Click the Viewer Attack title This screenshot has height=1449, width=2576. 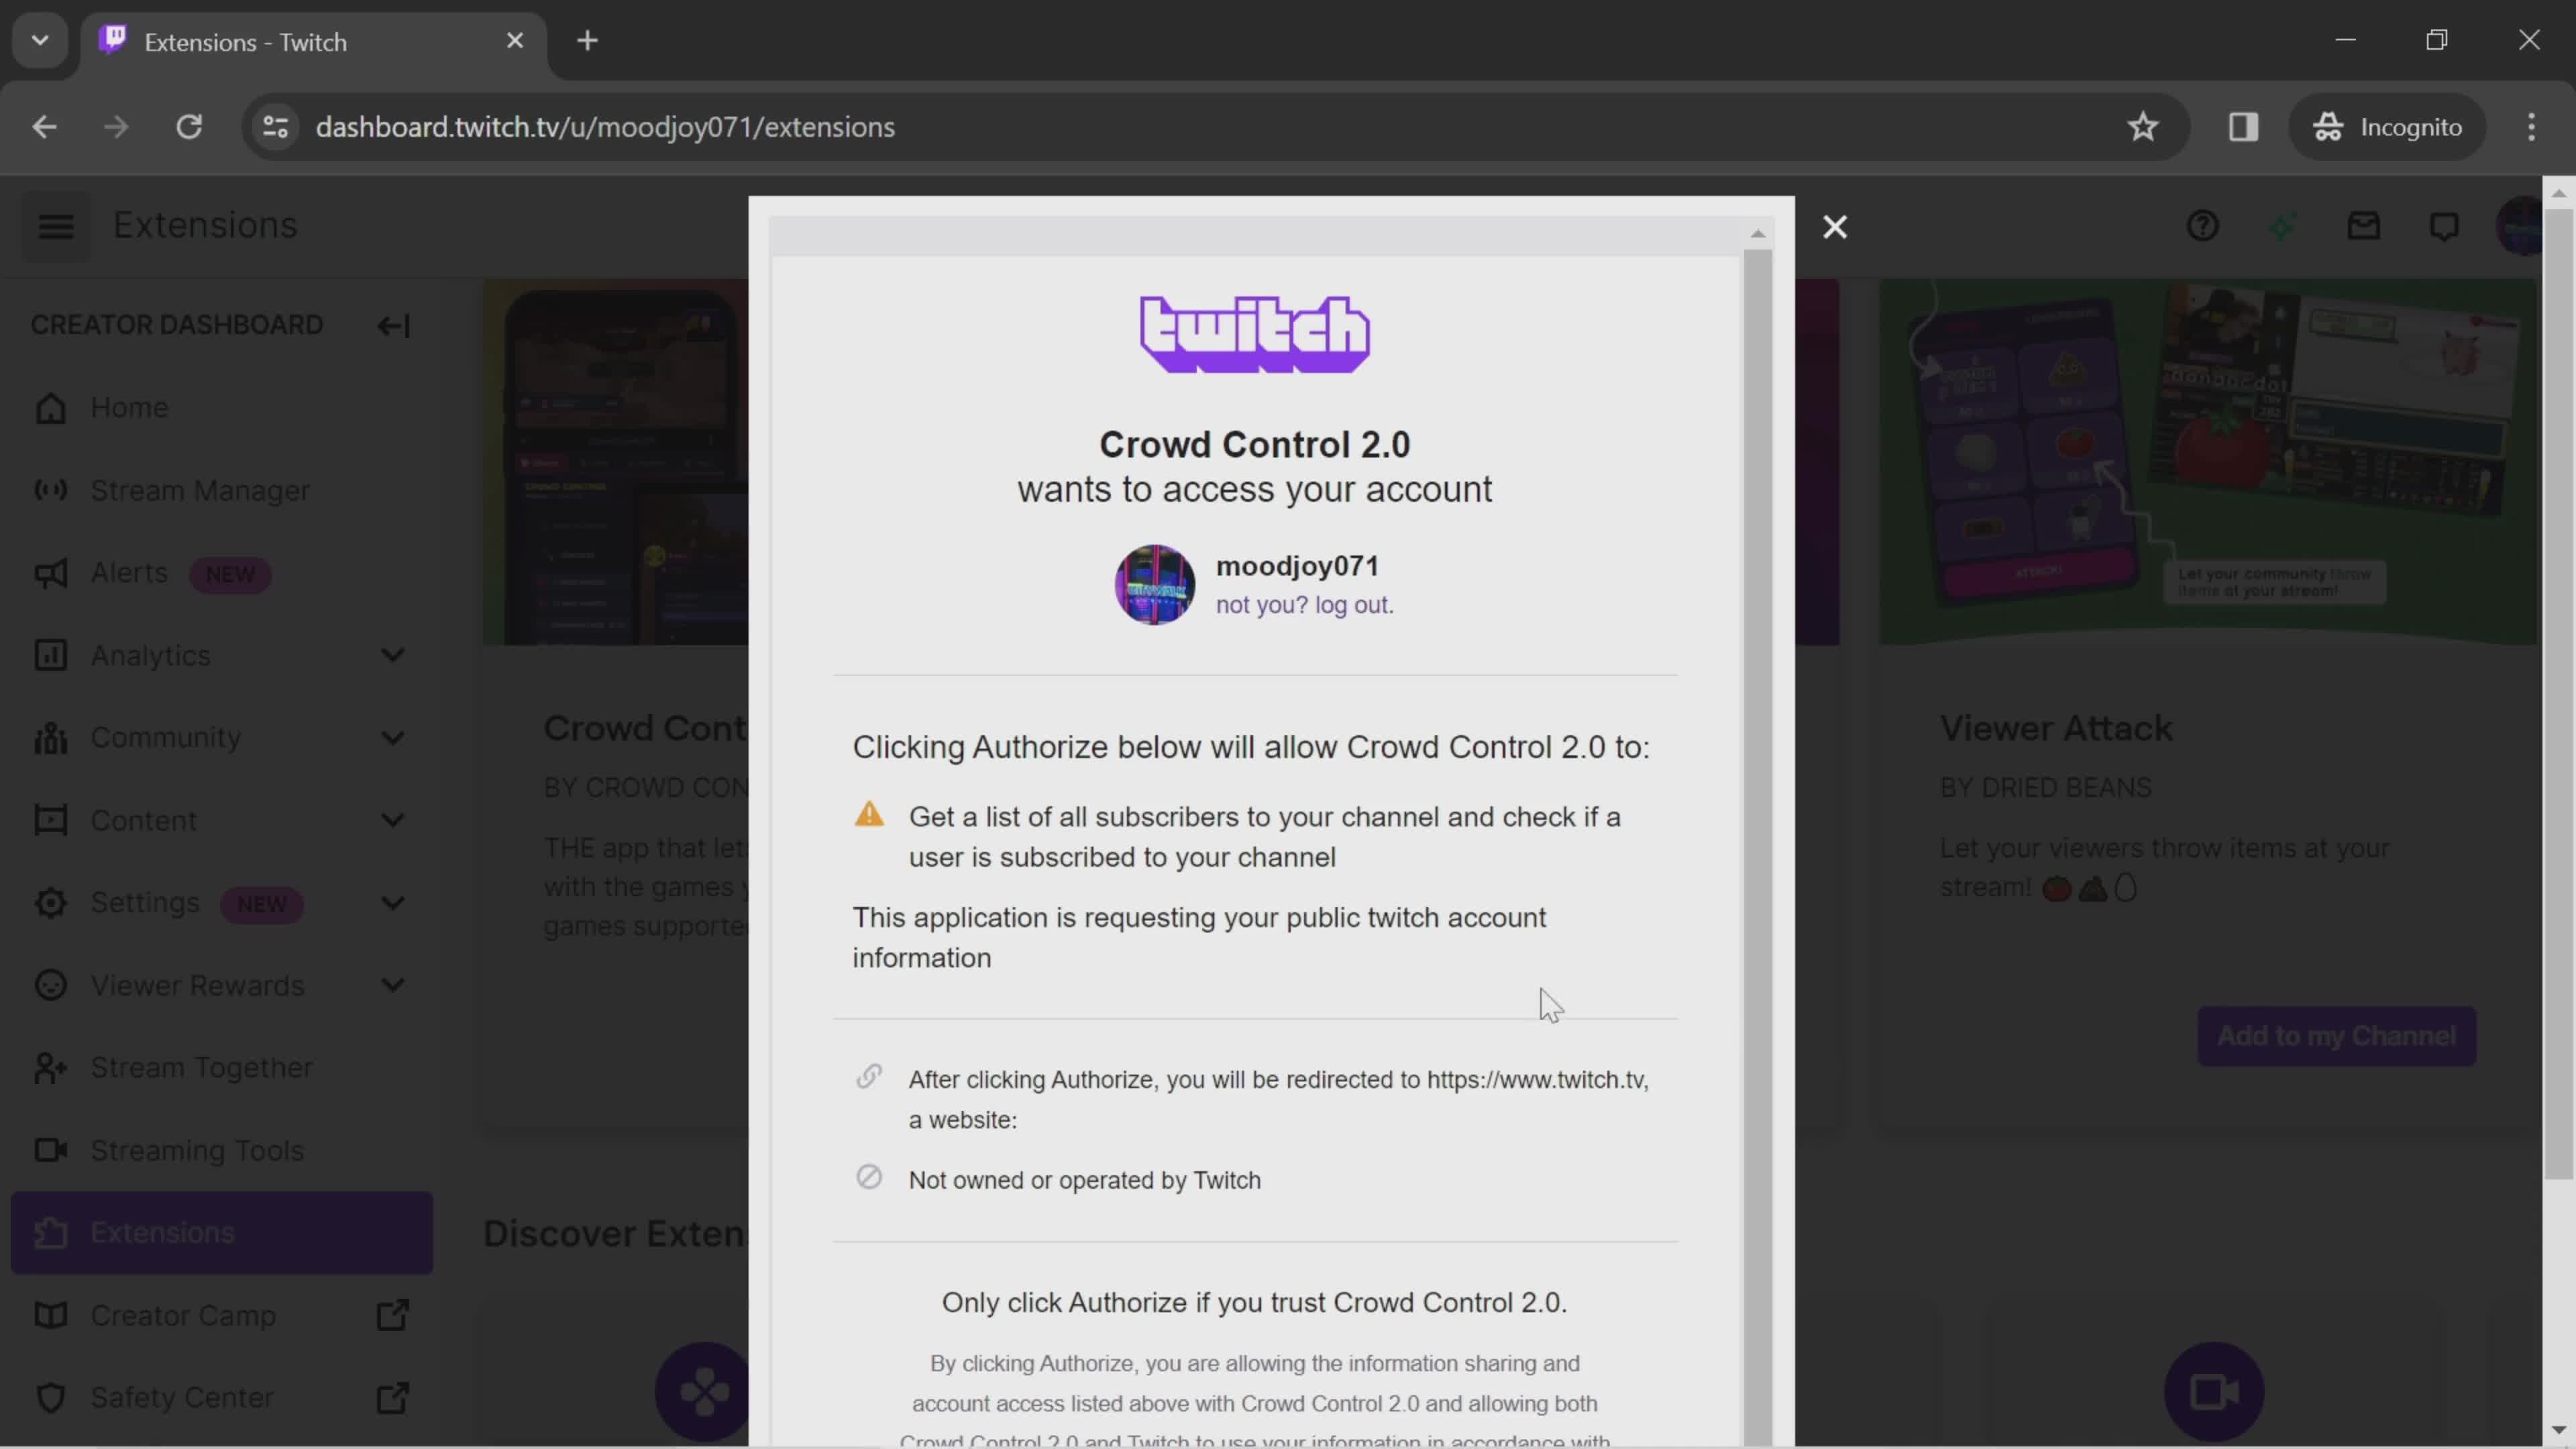[x=2056, y=728]
